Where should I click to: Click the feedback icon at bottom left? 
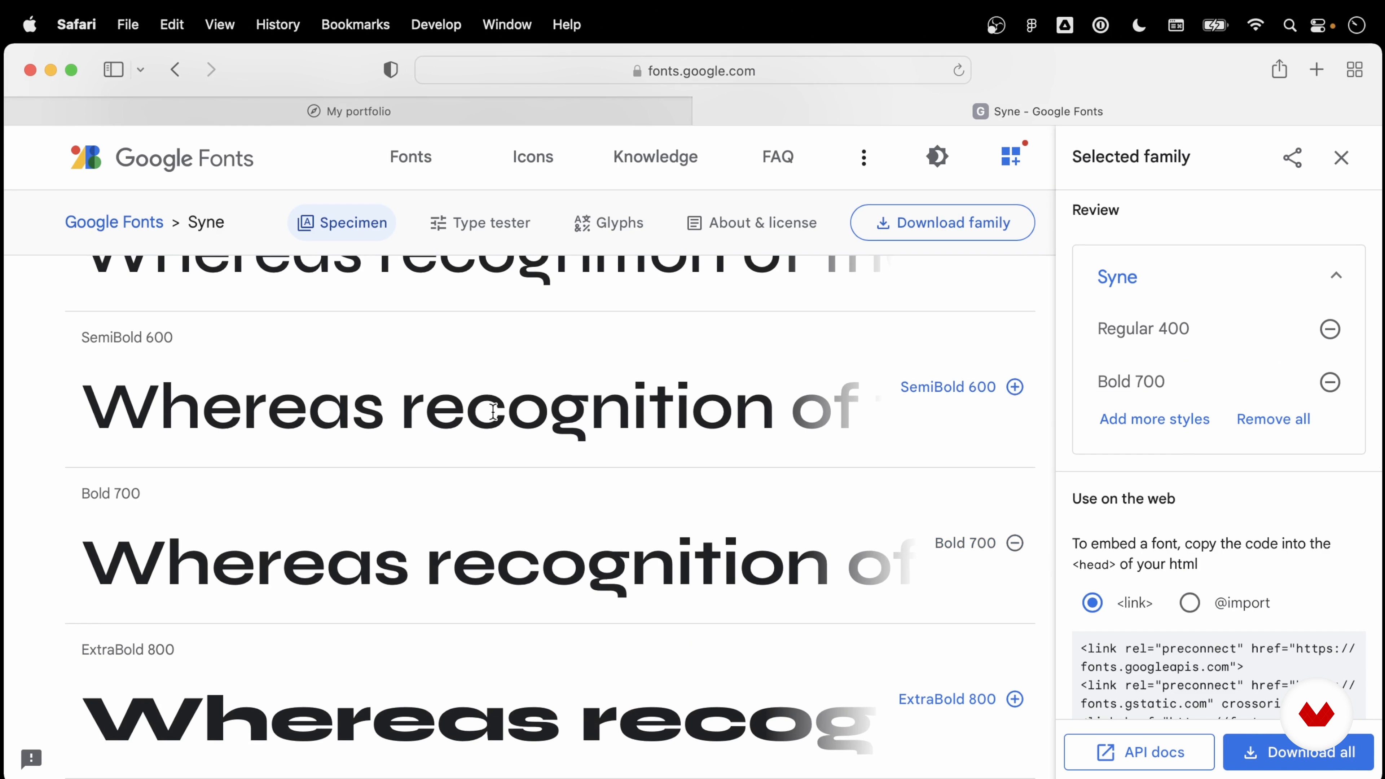(31, 758)
